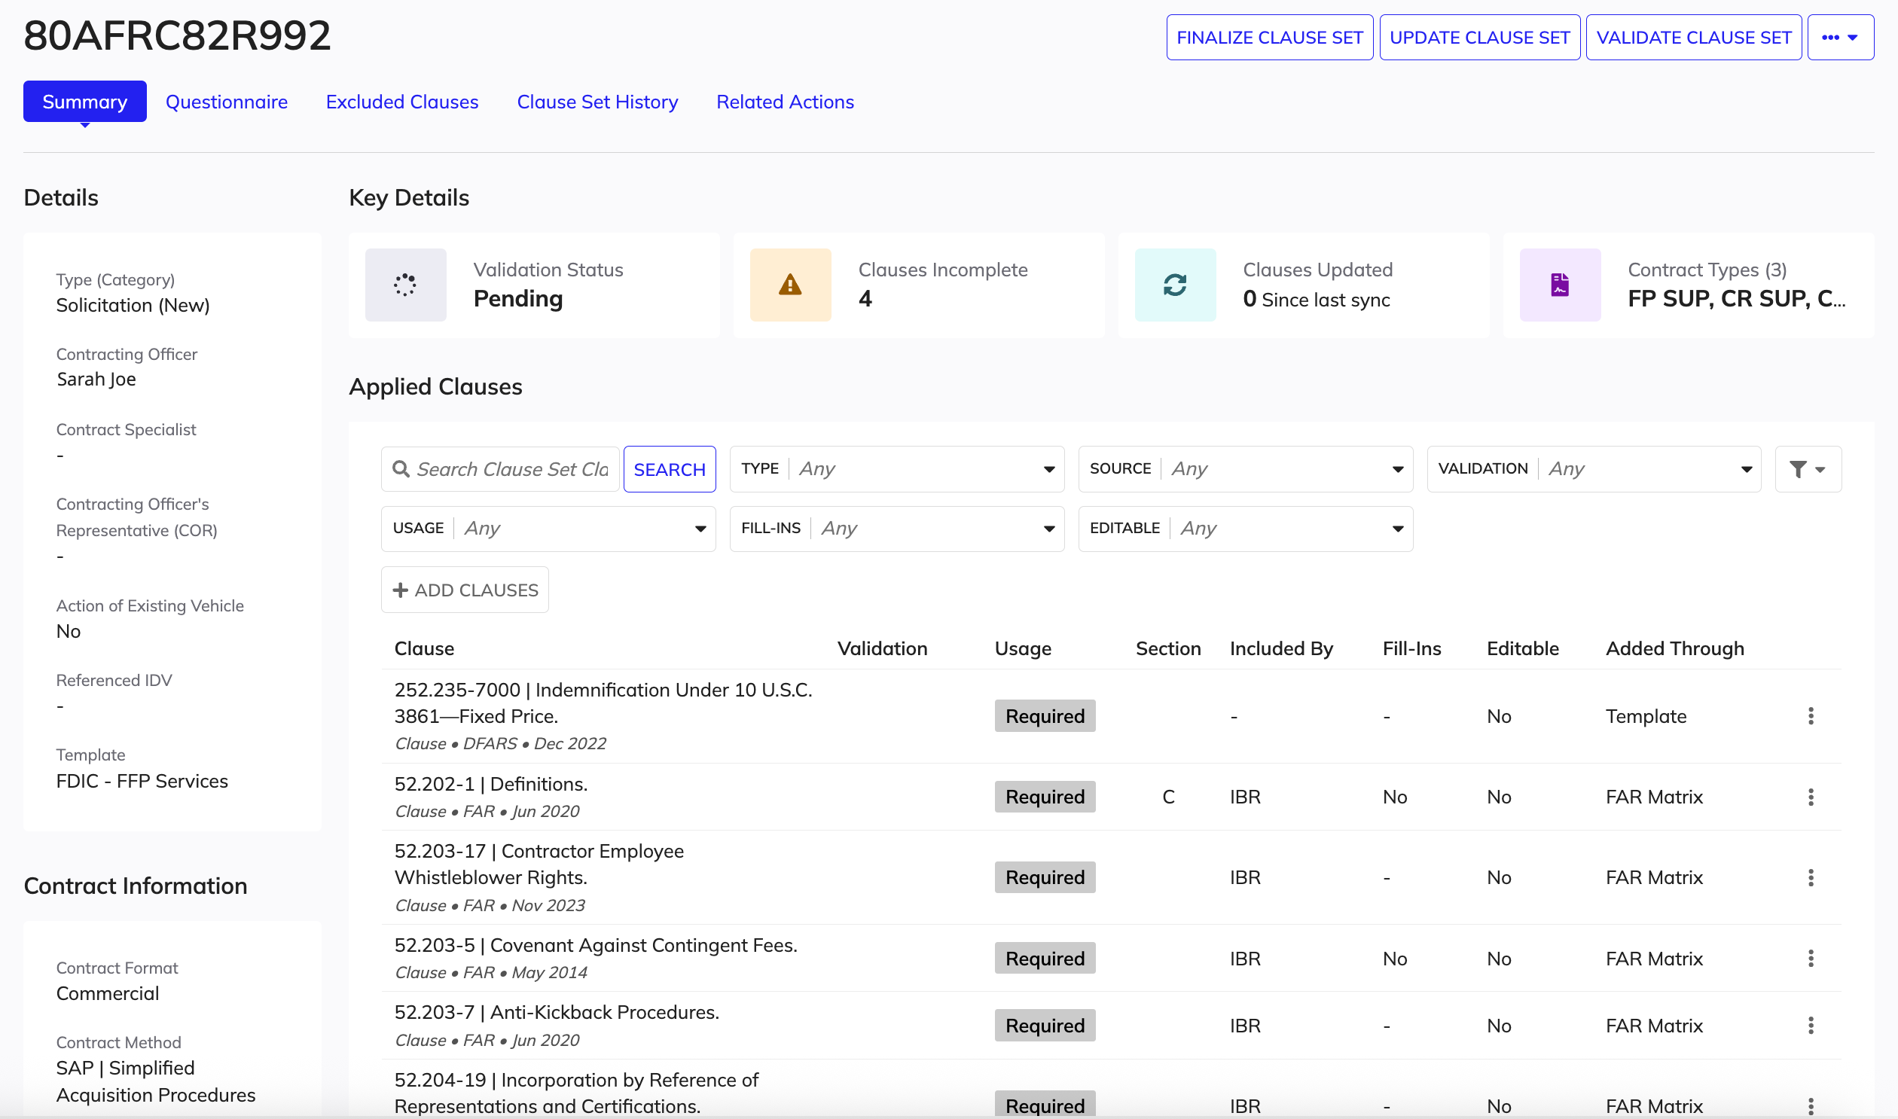This screenshot has height=1119, width=1898.
Task: Click Template value in 252.235-7000 row
Action: tap(1646, 716)
